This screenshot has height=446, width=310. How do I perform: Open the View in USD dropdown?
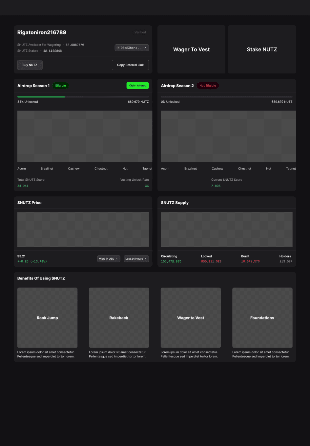pyautogui.click(x=109, y=259)
